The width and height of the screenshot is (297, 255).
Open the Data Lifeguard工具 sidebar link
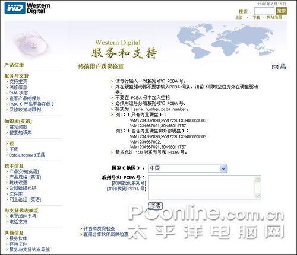(x=27, y=155)
